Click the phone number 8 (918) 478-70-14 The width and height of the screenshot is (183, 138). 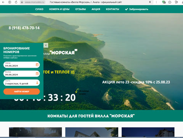(x=24, y=28)
